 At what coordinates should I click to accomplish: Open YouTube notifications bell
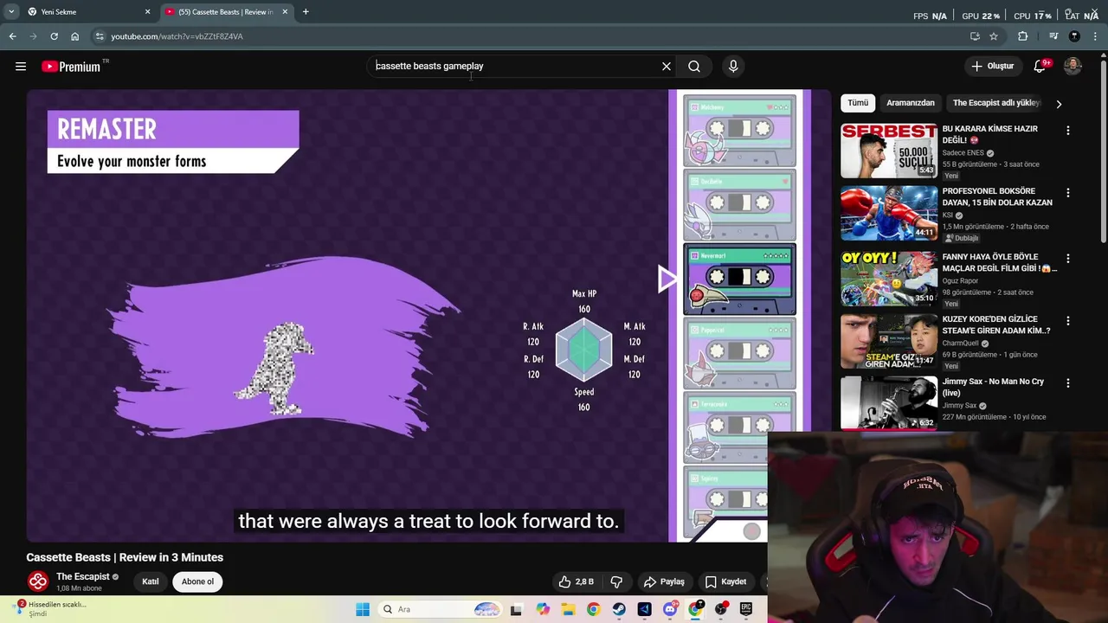(1040, 66)
